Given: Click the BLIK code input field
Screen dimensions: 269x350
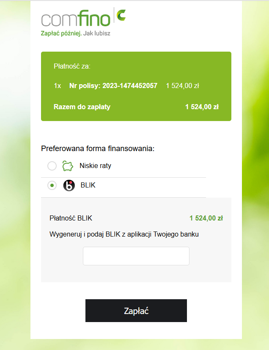Looking at the screenshot, I should pos(136,256).
